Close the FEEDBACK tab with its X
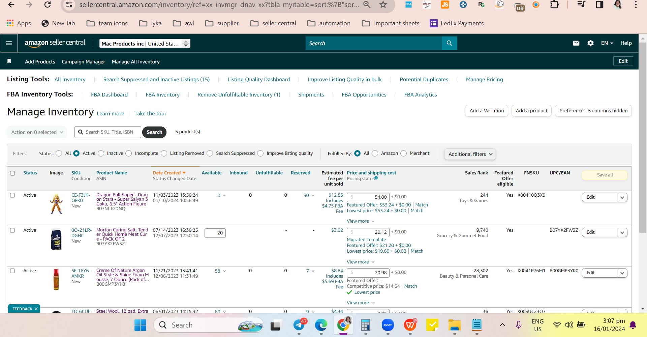 pos(36,309)
